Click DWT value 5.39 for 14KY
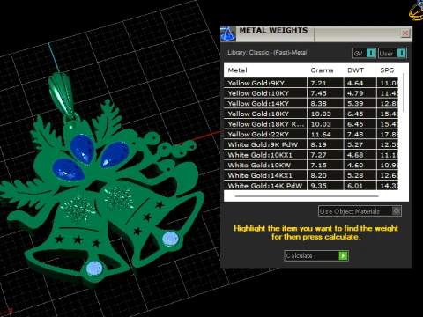The width and height of the screenshot is (423, 317). tap(355, 104)
